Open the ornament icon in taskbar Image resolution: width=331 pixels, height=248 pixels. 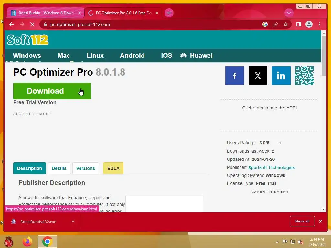(x=9, y=242)
